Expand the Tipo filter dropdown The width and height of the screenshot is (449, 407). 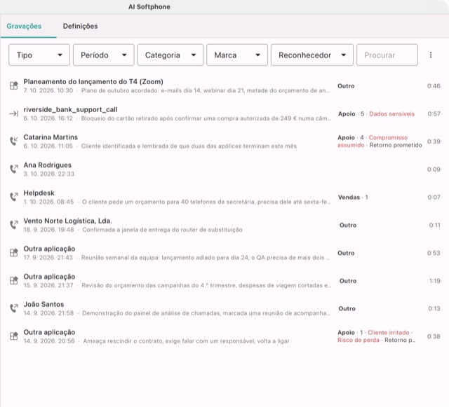click(39, 55)
